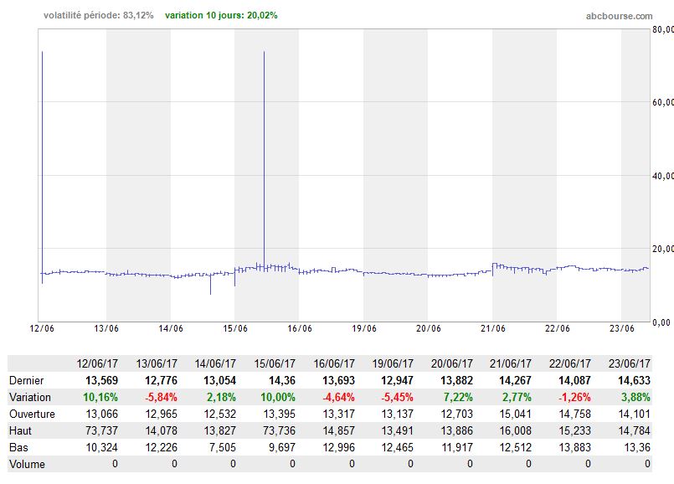This screenshot has height=484, width=674.
Task: Select the variation 10 jours 20,02% text
Action: [221, 15]
